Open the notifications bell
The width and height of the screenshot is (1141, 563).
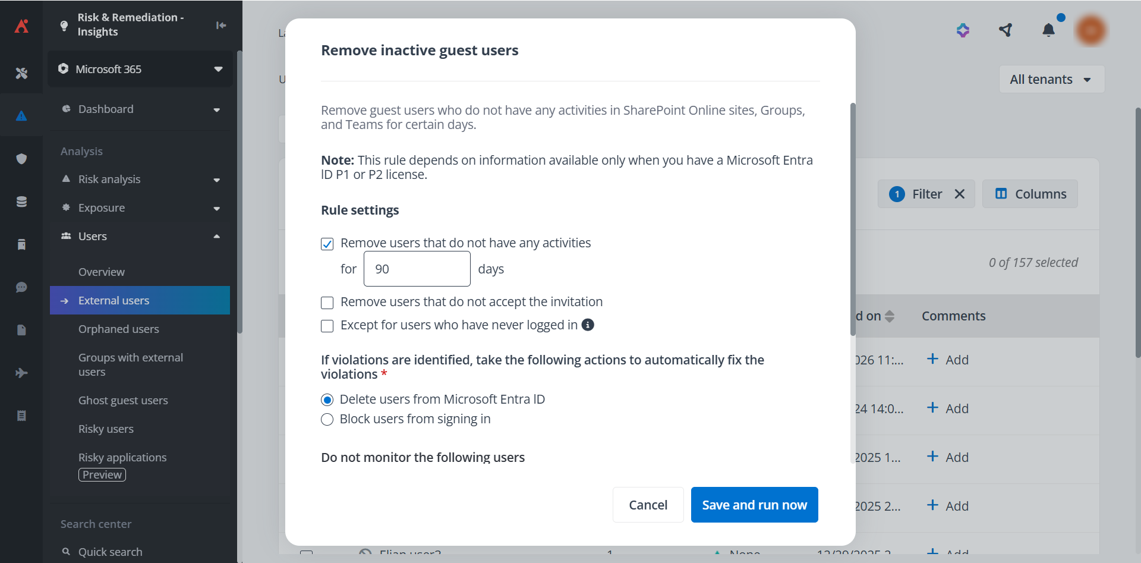(x=1049, y=30)
